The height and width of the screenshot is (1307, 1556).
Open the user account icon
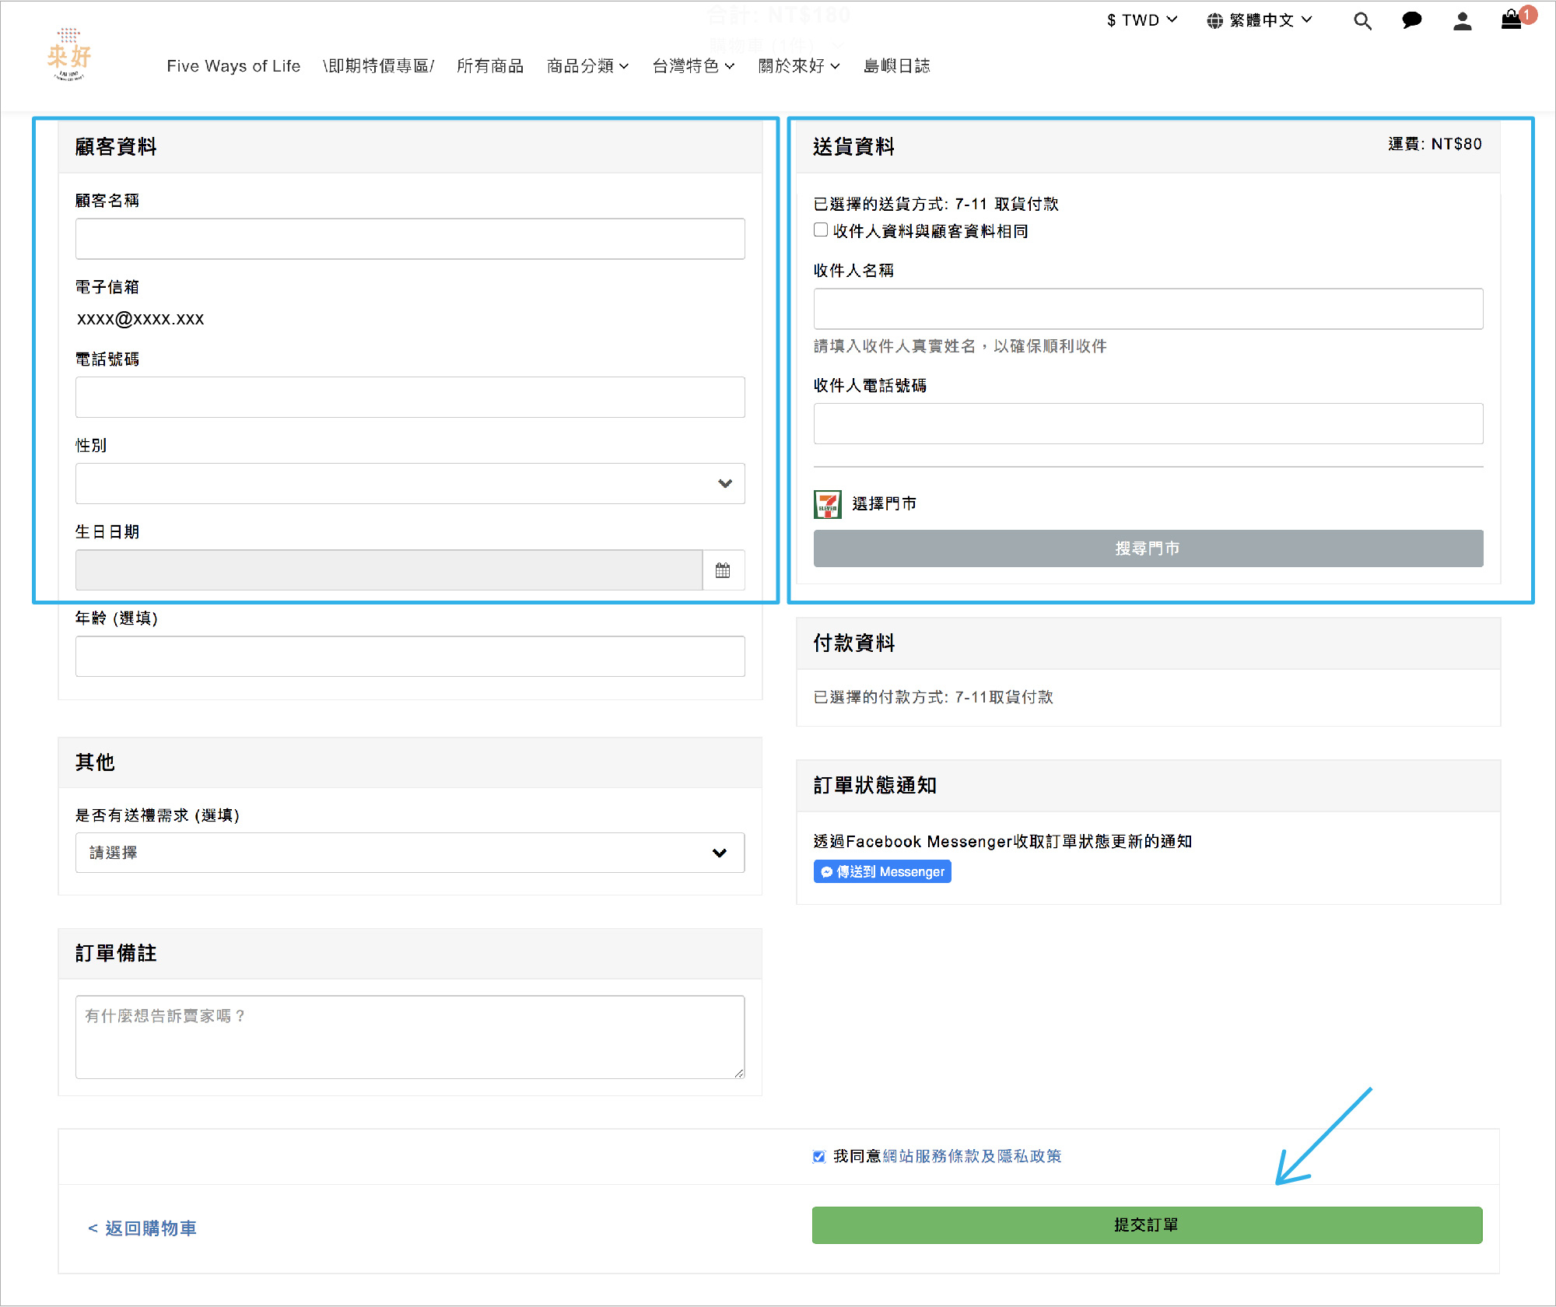point(1462,21)
